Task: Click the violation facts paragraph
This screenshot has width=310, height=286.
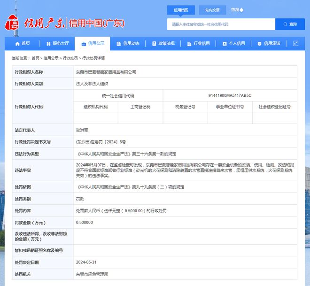Action: 185,170
